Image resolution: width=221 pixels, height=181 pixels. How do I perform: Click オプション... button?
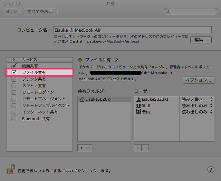pos(199,80)
